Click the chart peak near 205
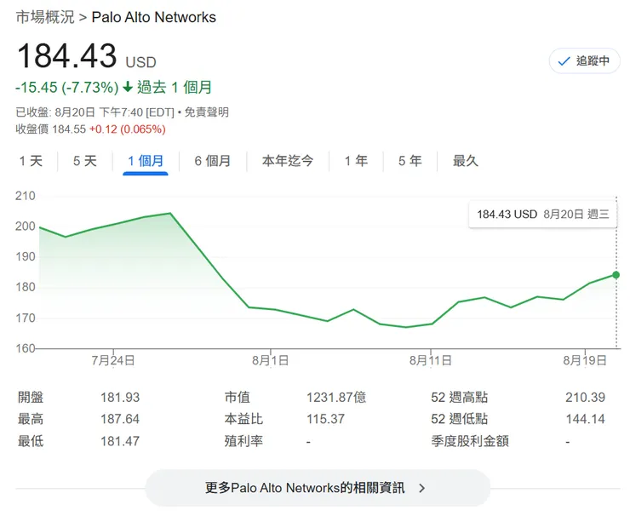The image size is (630, 516). [170, 214]
